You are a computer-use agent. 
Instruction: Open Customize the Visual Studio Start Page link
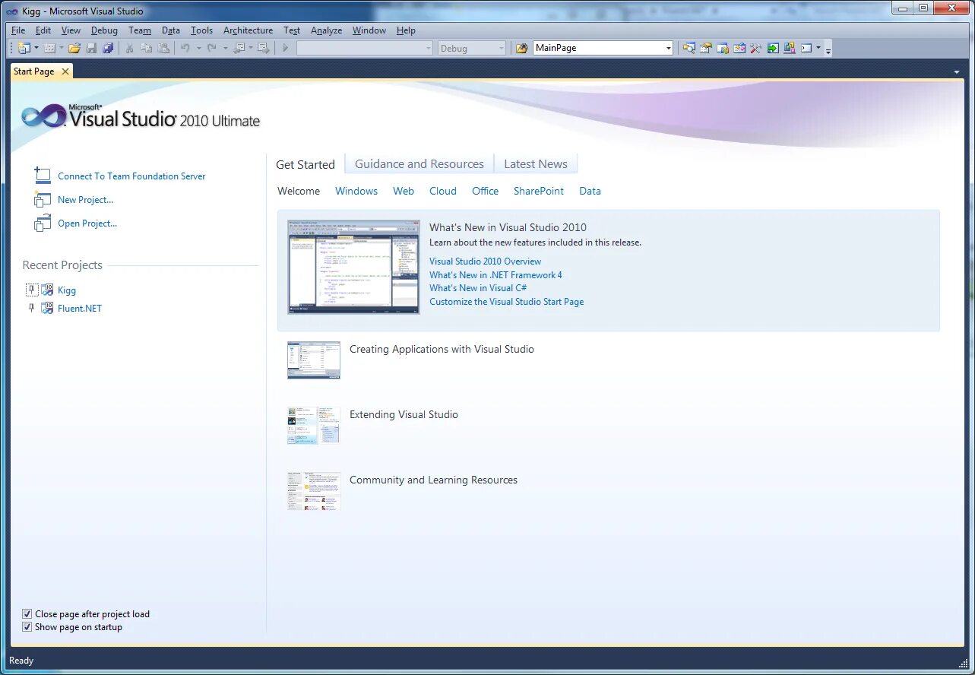(x=506, y=302)
